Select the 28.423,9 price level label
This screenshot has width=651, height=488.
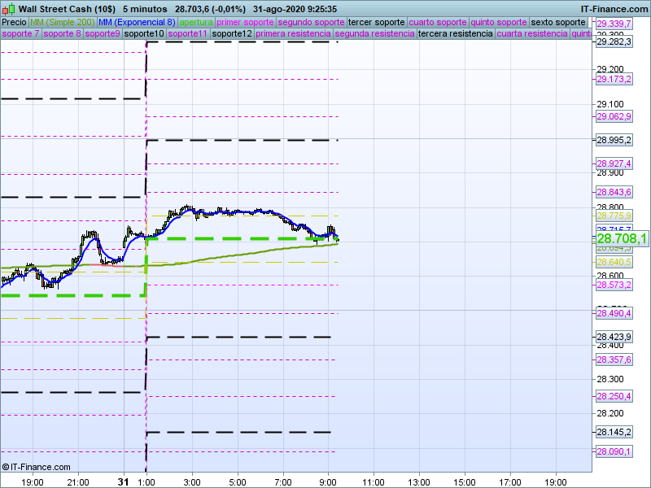614,337
